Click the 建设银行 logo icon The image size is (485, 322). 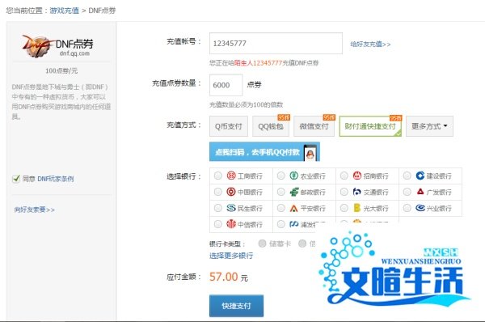click(420, 176)
